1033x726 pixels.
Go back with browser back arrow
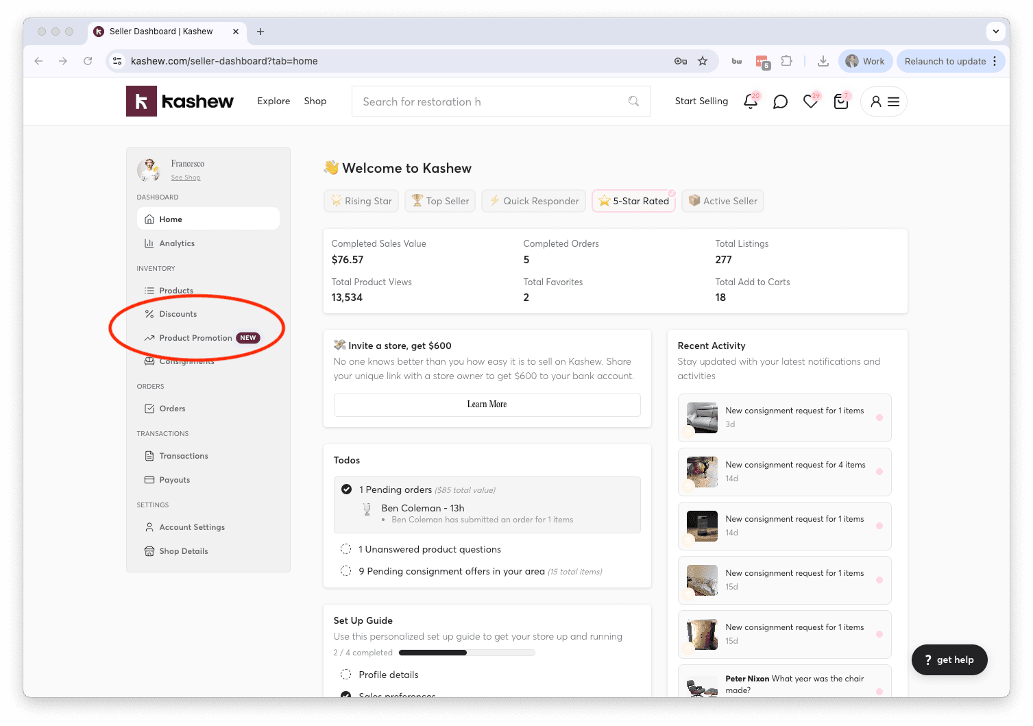(38, 61)
